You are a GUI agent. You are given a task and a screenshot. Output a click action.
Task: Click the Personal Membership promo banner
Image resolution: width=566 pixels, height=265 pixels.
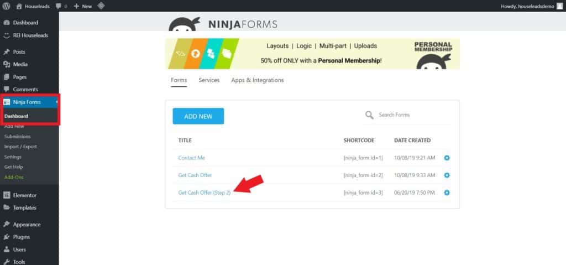[313, 54]
